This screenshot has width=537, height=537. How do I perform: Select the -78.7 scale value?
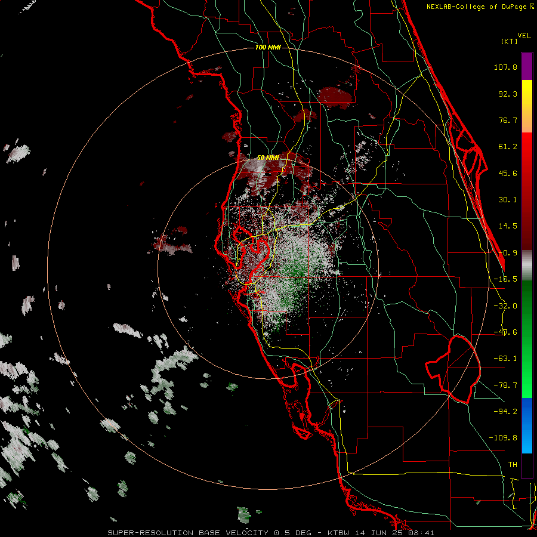click(505, 385)
